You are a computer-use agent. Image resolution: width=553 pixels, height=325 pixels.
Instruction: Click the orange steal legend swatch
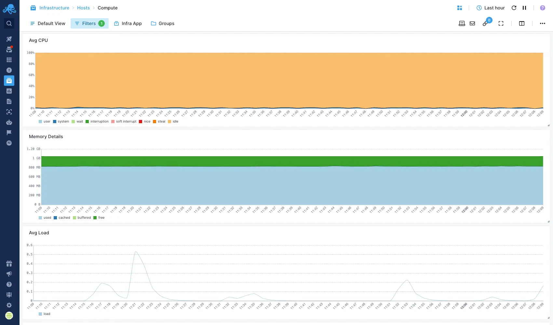[x=155, y=122]
